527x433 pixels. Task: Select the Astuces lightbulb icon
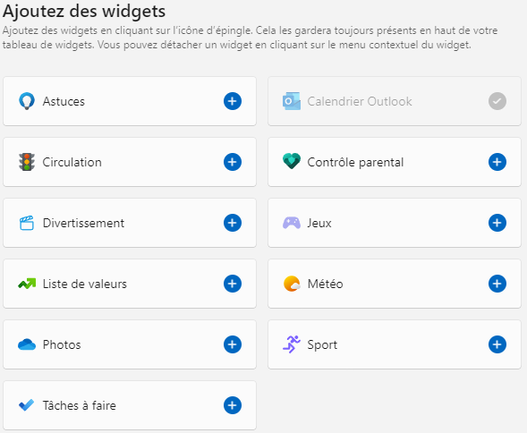click(27, 101)
